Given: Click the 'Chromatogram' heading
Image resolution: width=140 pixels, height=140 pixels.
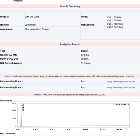Looking at the screenshot, I should click(x=6, y=100).
